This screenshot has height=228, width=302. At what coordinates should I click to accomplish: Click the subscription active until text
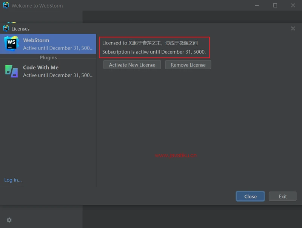tap(154, 52)
